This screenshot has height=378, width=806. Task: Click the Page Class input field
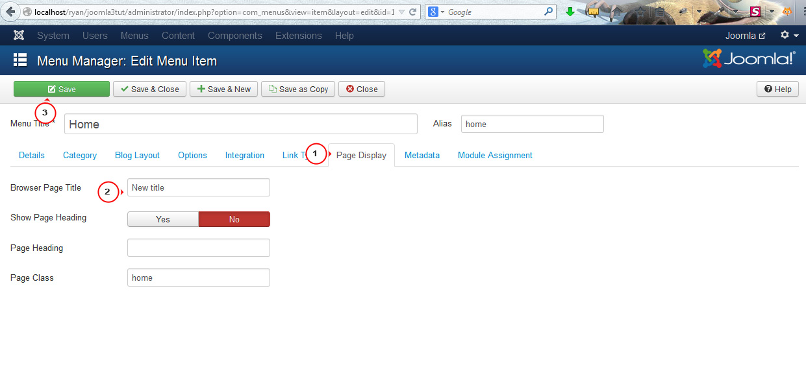coord(199,278)
